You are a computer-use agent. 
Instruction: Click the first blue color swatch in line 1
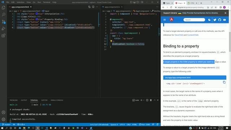tap(37, 14)
